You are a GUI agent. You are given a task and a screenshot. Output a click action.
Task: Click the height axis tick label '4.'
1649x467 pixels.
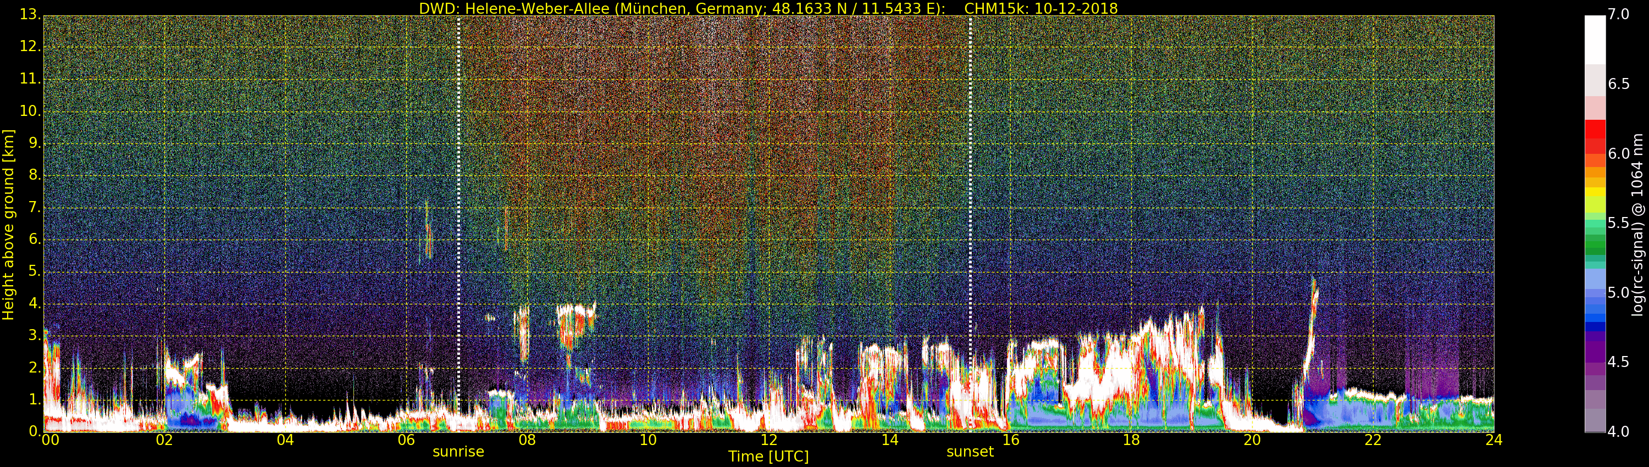(x=35, y=303)
